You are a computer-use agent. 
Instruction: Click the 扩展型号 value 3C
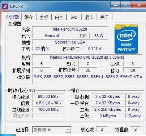tap(88, 70)
